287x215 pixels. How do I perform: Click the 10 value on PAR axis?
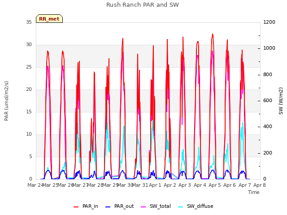(29, 134)
